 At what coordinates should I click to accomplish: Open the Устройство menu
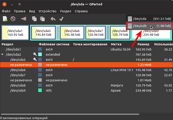48,11
